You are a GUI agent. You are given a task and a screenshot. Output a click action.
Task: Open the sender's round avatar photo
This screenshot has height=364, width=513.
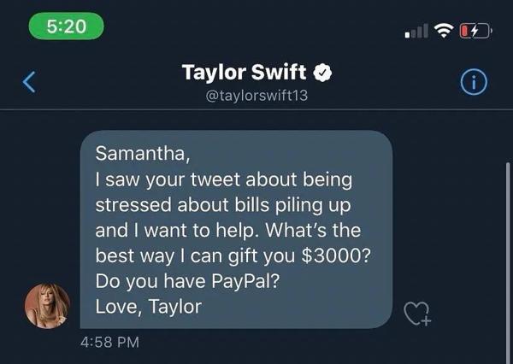[47, 306]
